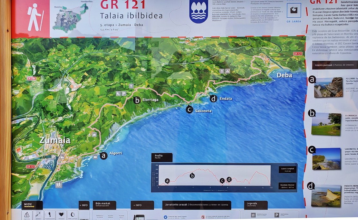Select map marker 'b' beside Elorriaga
The image size is (358, 220).
coord(137,100)
